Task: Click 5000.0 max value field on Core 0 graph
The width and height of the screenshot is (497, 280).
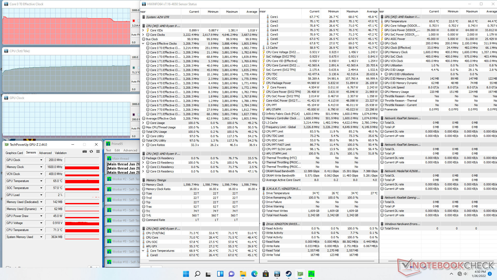Action: click(x=135, y=10)
